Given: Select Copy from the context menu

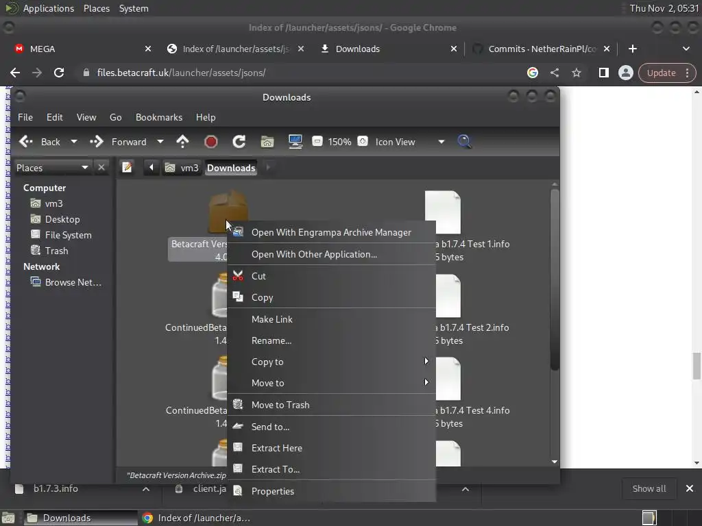Looking at the screenshot, I should tap(331, 297).
